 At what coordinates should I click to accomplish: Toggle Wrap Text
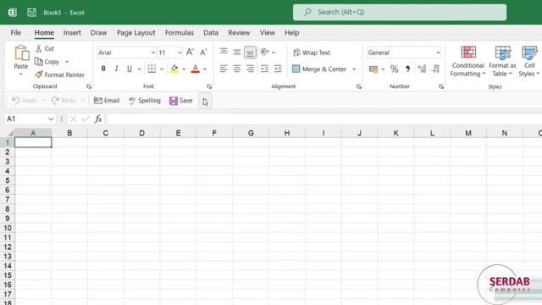point(312,53)
